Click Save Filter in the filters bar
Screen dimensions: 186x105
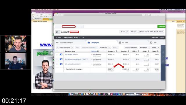155,38
